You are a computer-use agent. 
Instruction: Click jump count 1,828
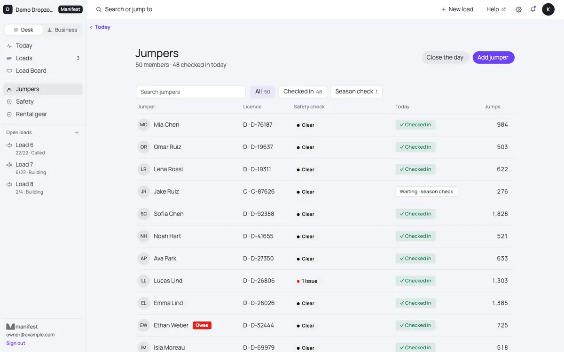pos(500,214)
